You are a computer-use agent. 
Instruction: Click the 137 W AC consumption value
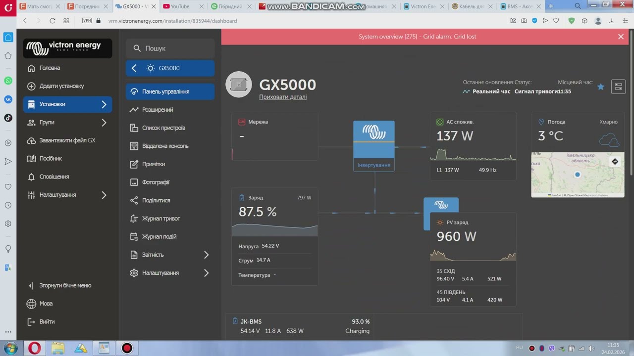tap(455, 136)
